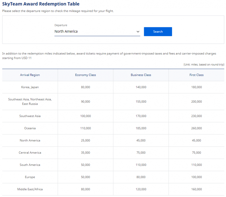The height and width of the screenshot is (197, 226).
Task: Select the Southeast Asia, Northeast Asia, East Russia row label
Action: [x=30, y=102]
